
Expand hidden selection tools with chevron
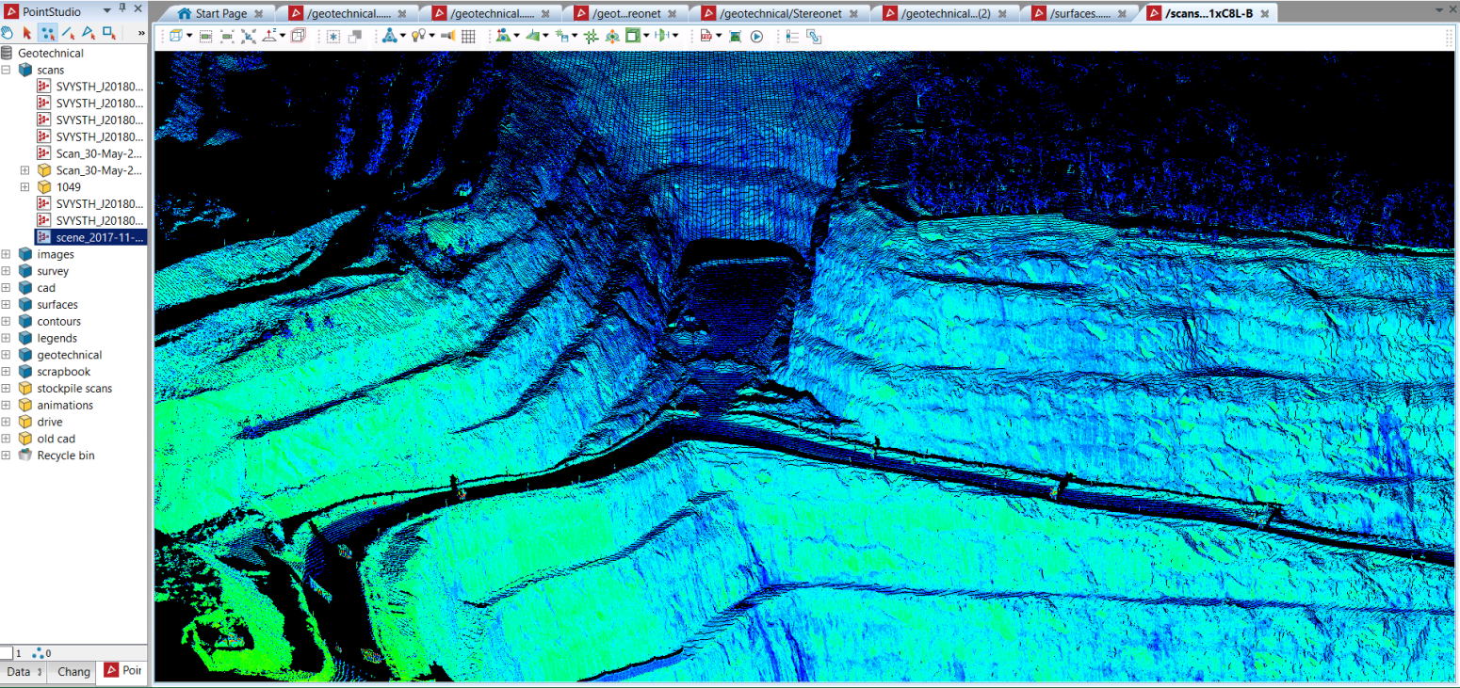[x=140, y=33]
